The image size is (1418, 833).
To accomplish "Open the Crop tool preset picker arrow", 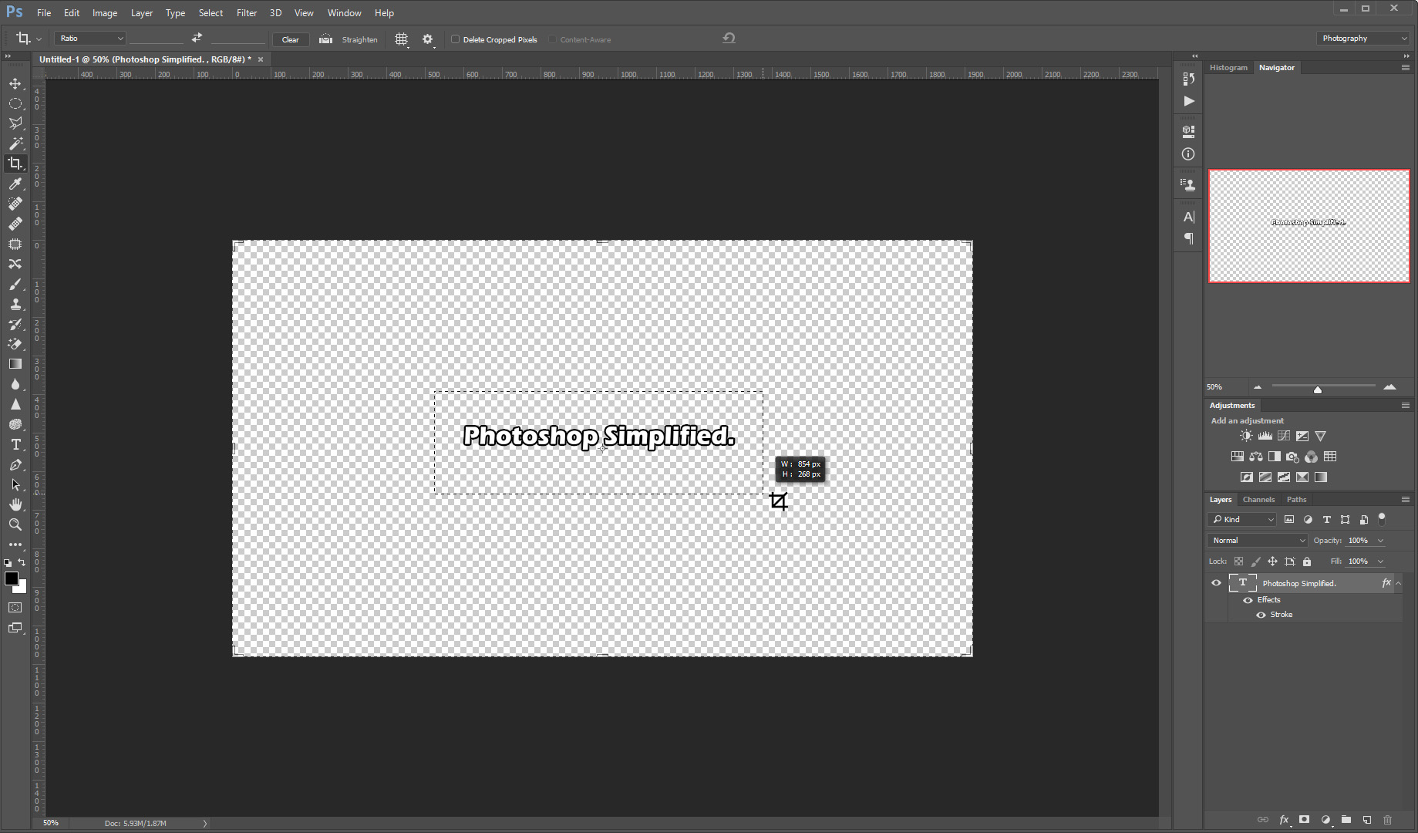I will click(x=39, y=39).
